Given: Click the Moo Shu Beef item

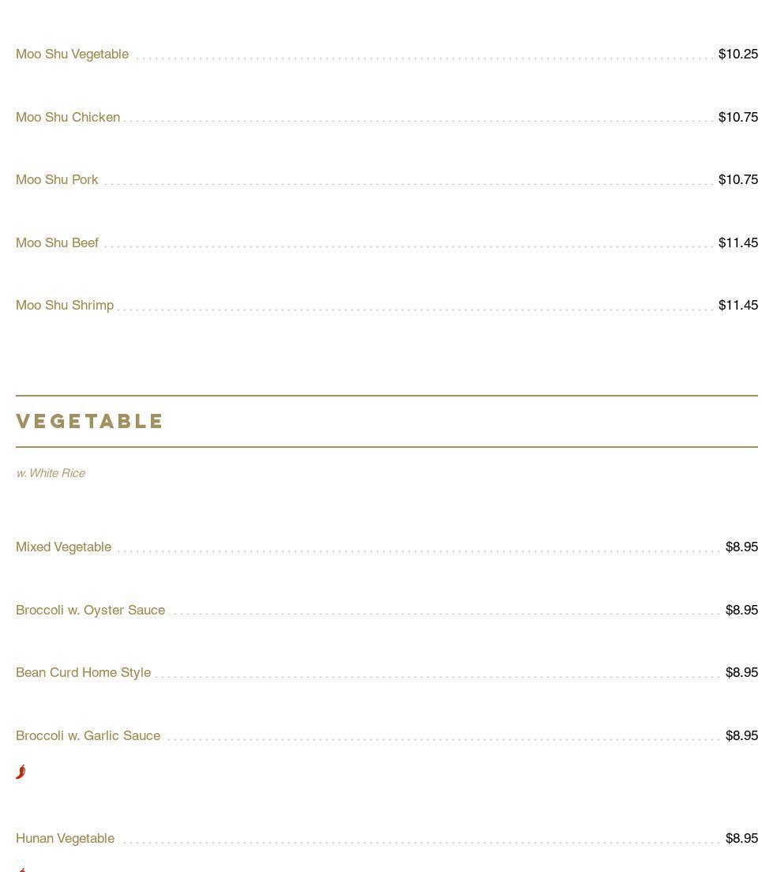Looking at the screenshot, I should (57, 242).
